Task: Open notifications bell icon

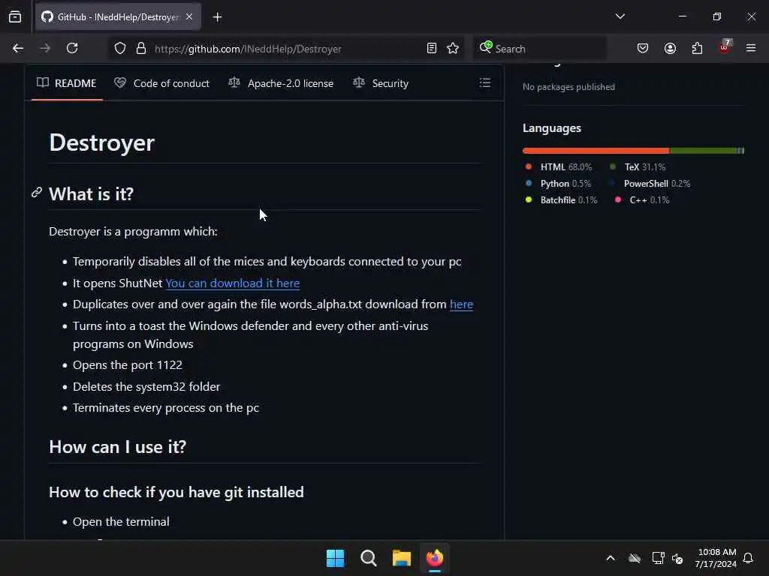Action: 749,558
